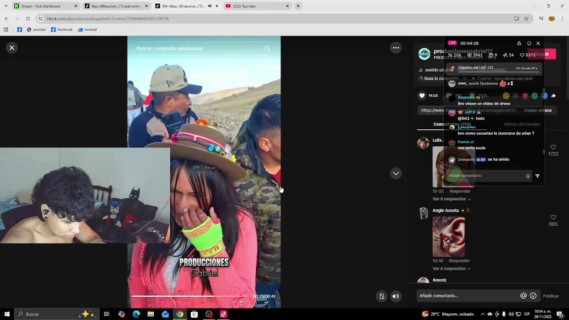Switch to the (232) YouTube tab
The height and width of the screenshot is (320, 569).
257,6
